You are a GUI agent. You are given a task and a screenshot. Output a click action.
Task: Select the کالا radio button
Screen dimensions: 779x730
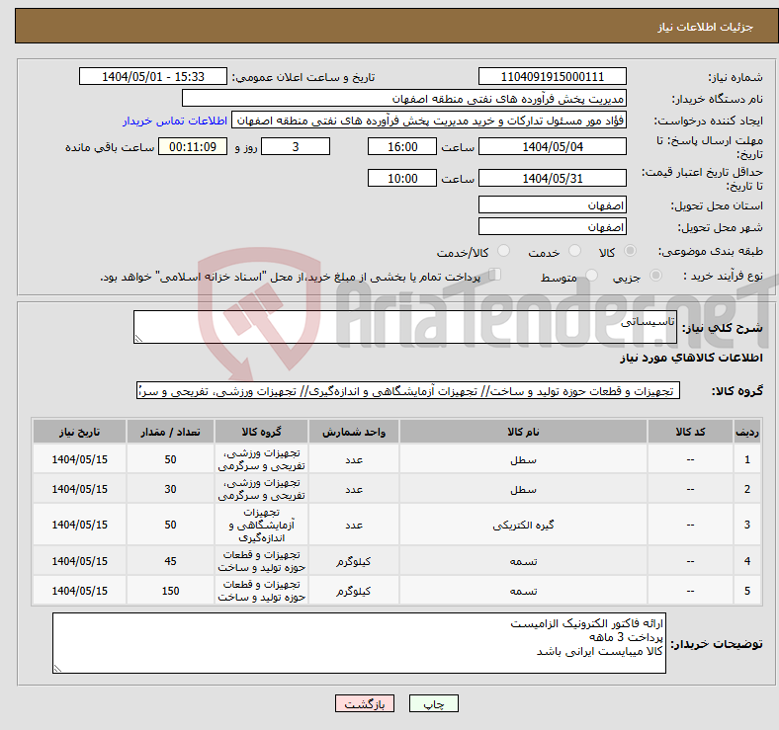click(630, 251)
